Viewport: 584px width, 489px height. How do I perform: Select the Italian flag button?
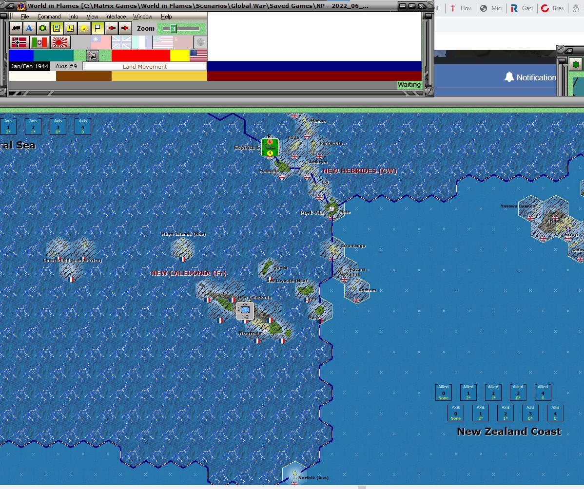coord(39,42)
